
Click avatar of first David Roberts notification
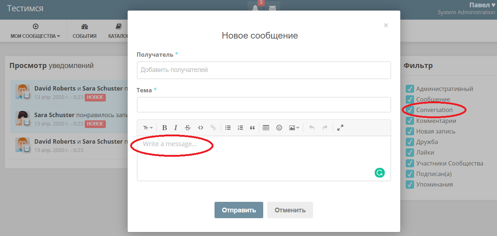click(x=23, y=92)
